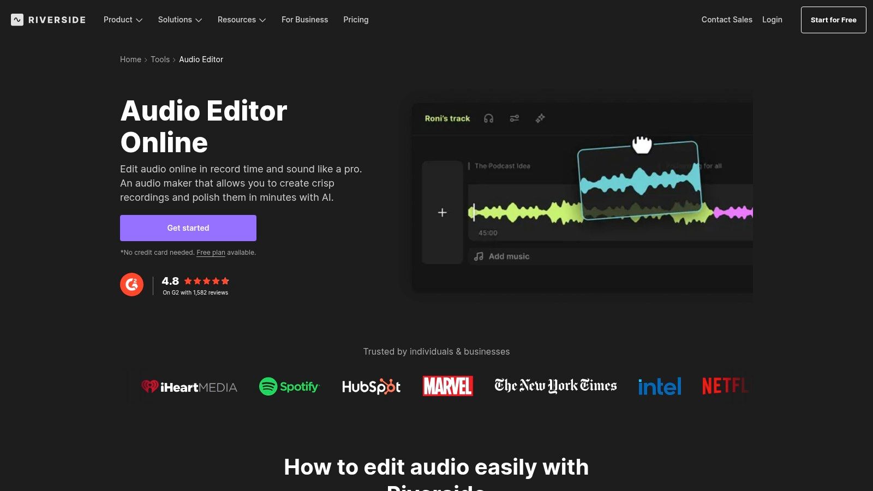Select the Marvel logo
The image size is (873, 491).
(x=447, y=386)
